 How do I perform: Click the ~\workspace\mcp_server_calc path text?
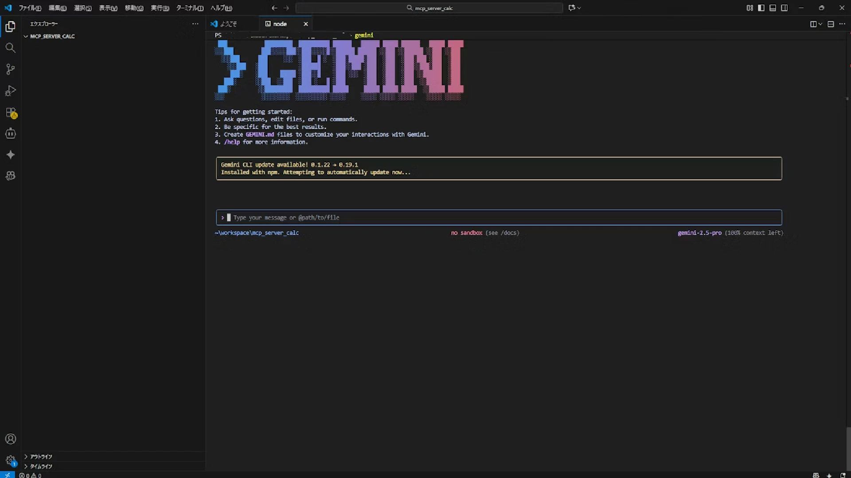click(257, 233)
